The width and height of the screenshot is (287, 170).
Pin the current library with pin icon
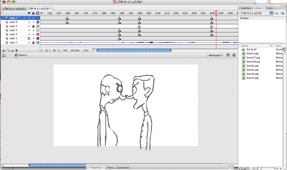[276, 13]
